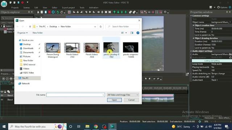The width and height of the screenshot is (232, 130).
Task: Click the Cancel button in dialog
Action: (131, 100)
